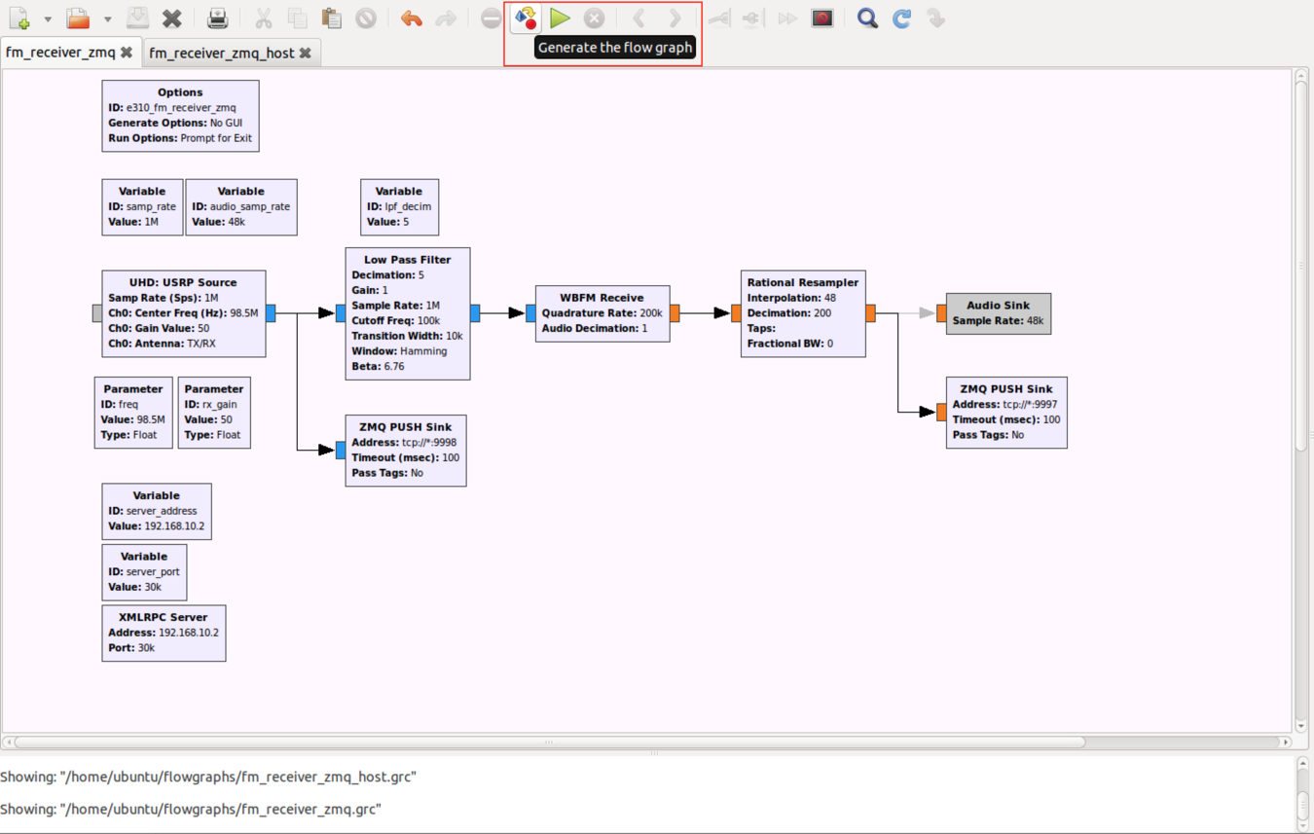The width and height of the screenshot is (1314, 834).
Task: Select the disabled Audio Sink block
Action: point(999,313)
